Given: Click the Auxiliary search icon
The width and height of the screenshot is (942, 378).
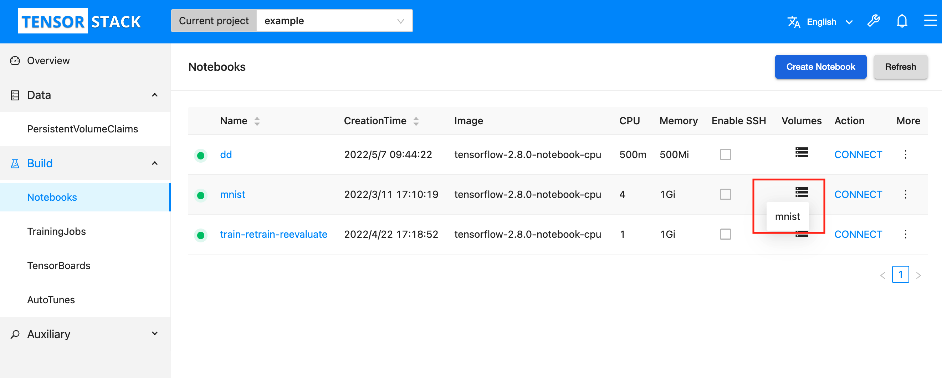Looking at the screenshot, I should tap(15, 334).
